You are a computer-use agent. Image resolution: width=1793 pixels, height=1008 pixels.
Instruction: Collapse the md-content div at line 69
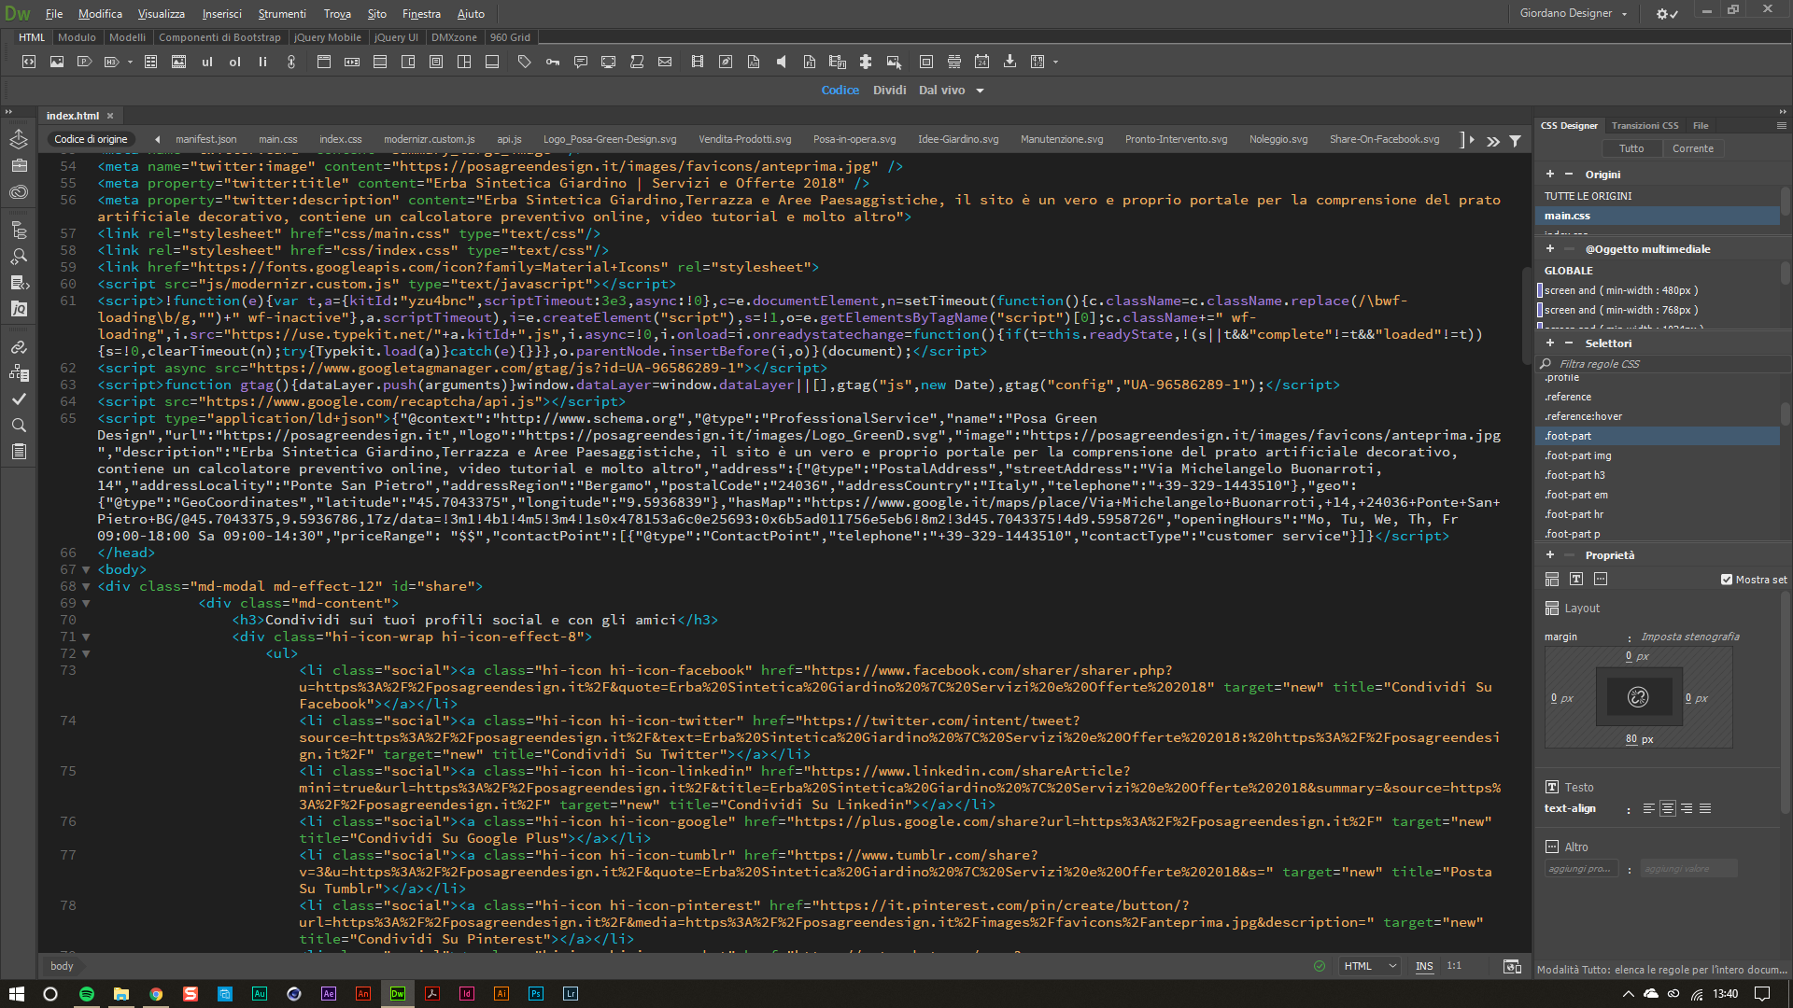pos(86,603)
